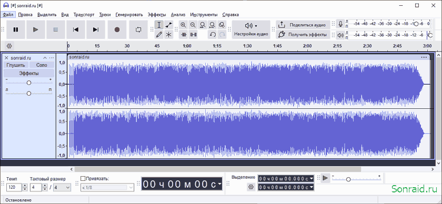The width and height of the screenshot is (442, 204).
Task: Open the selection start time format dropdown
Action: 311,178
